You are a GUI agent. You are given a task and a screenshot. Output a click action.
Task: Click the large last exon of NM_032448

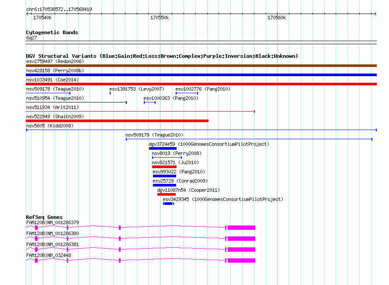coord(241,260)
